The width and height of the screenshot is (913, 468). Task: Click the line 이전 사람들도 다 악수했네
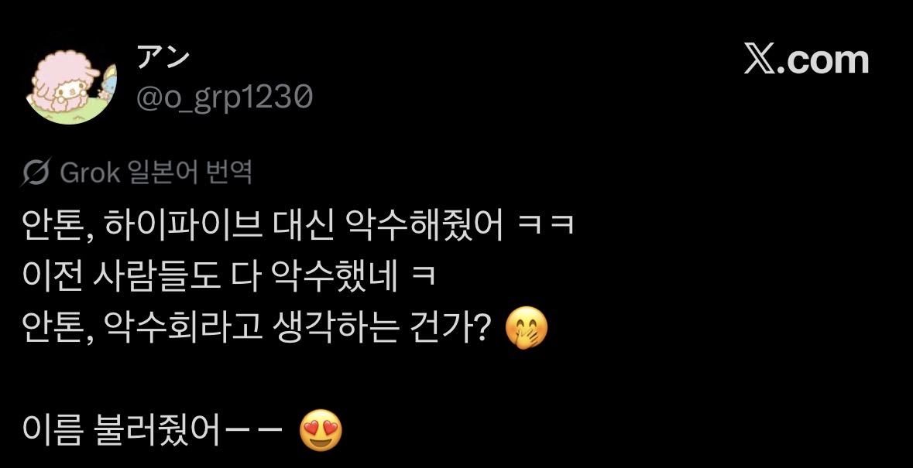click(x=210, y=278)
